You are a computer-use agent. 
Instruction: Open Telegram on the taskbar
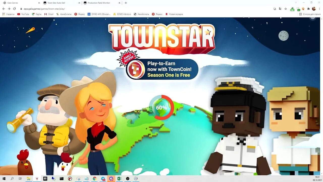point(103,178)
